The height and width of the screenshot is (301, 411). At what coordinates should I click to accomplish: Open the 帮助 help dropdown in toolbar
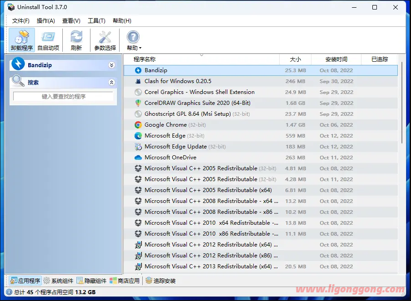[x=134, y=40]
